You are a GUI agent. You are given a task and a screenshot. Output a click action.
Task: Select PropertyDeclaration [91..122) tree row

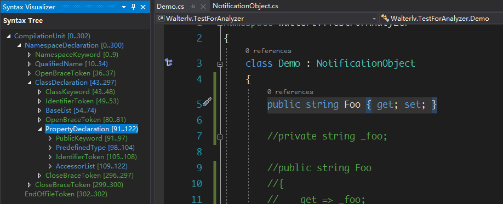(92, 129)
